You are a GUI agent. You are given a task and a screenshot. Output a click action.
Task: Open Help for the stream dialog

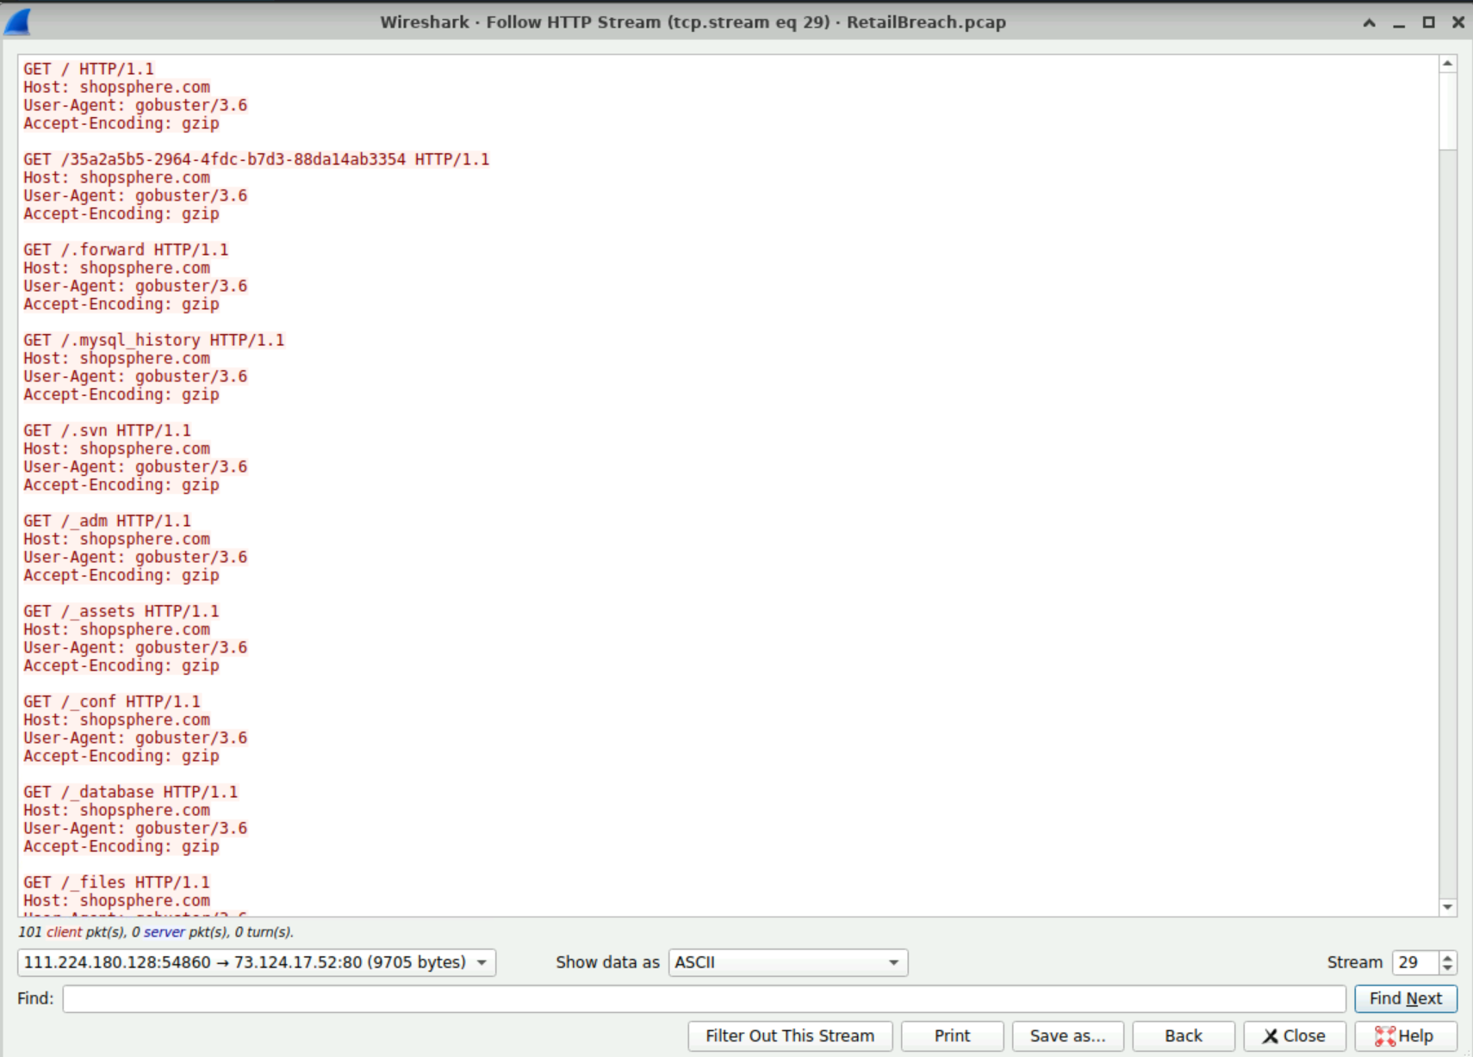coord(1405,1035)
